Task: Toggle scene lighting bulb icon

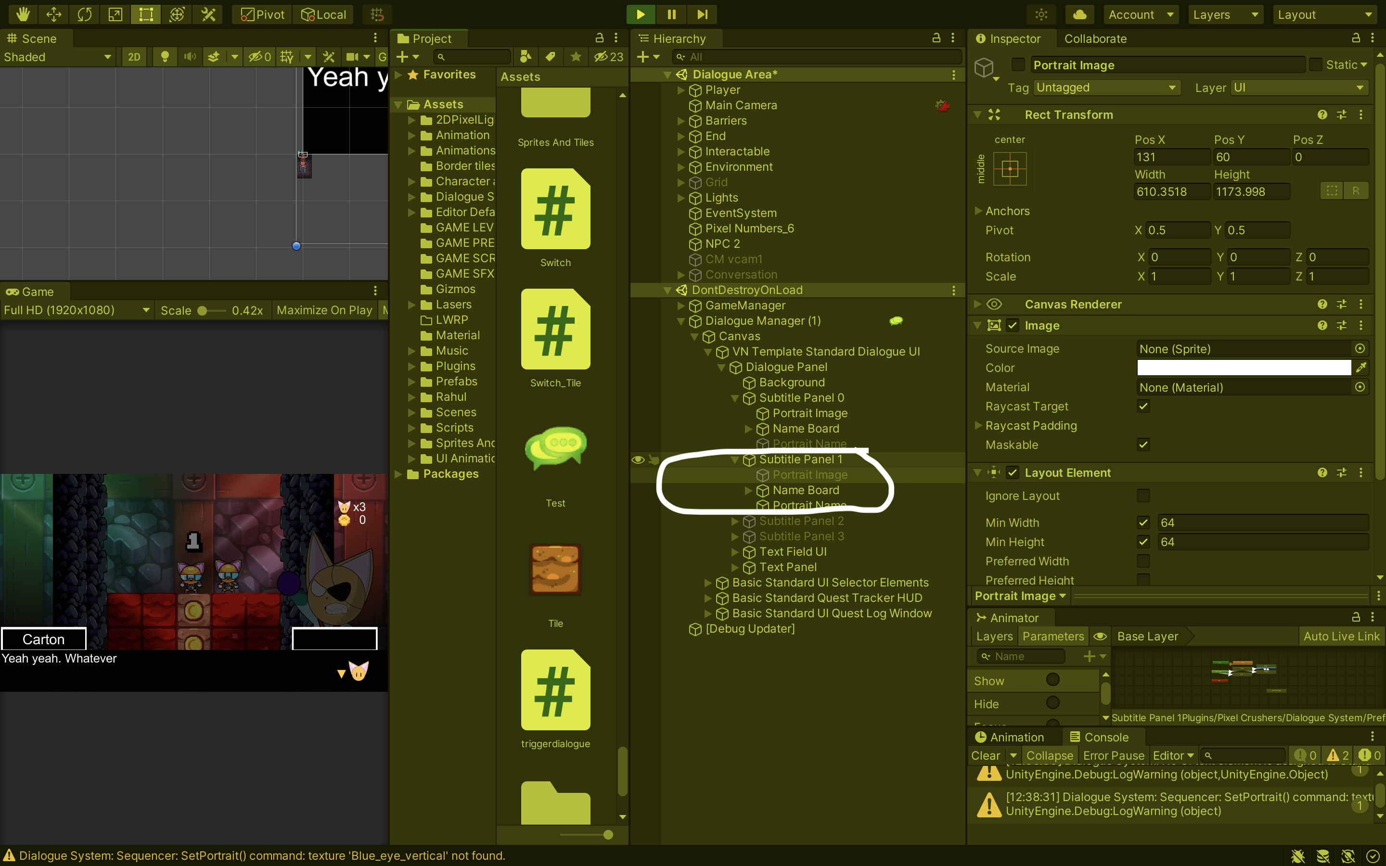Action: click(165, 57)
